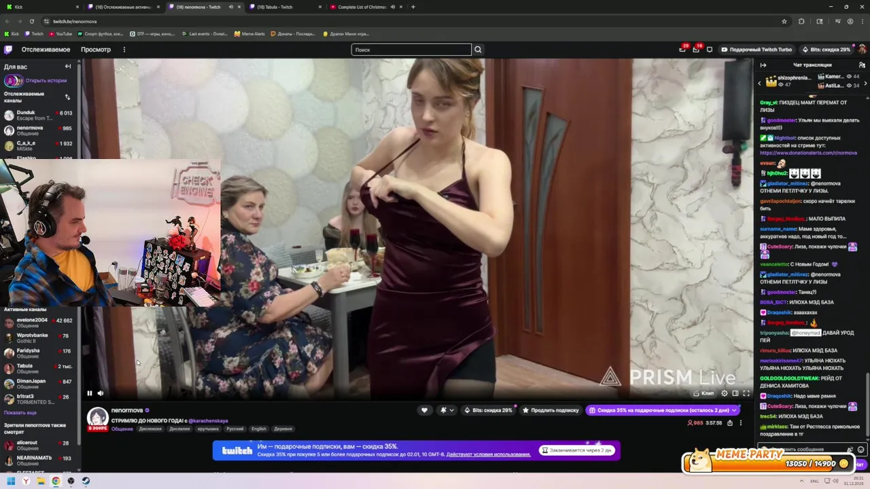870x489 pixels.
Task: Open user avatar menu in top nav
Action: [x=862, y=50]
